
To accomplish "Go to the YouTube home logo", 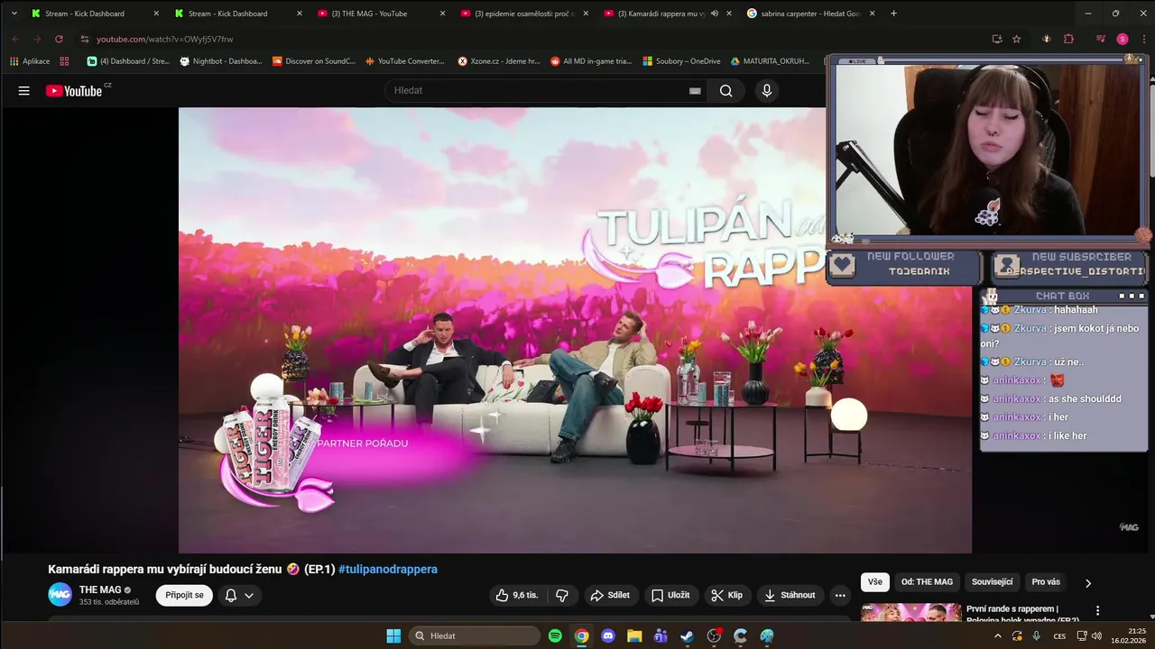I will point(74,90).
